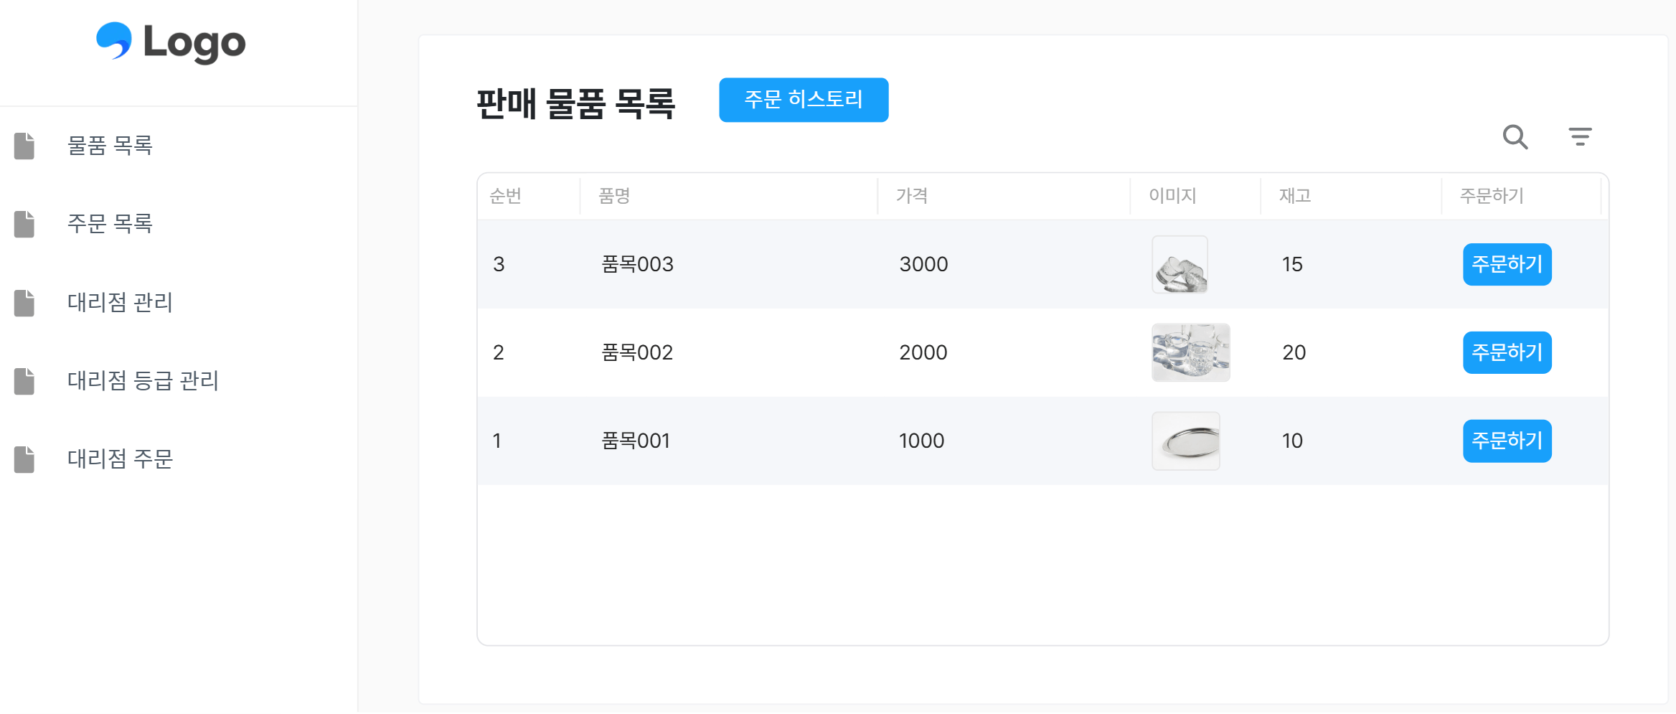This screenshot has height=714, width=1676.
Task: Click 주문하기 for 품목001
Action: point(1507,441)
